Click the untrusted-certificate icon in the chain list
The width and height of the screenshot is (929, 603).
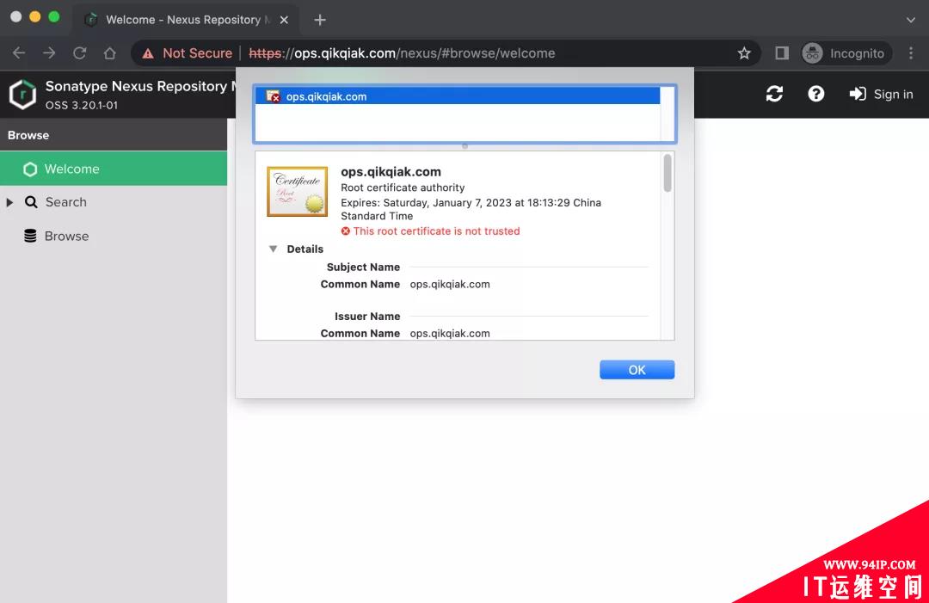pyautogui.click(x=274, y=96)
